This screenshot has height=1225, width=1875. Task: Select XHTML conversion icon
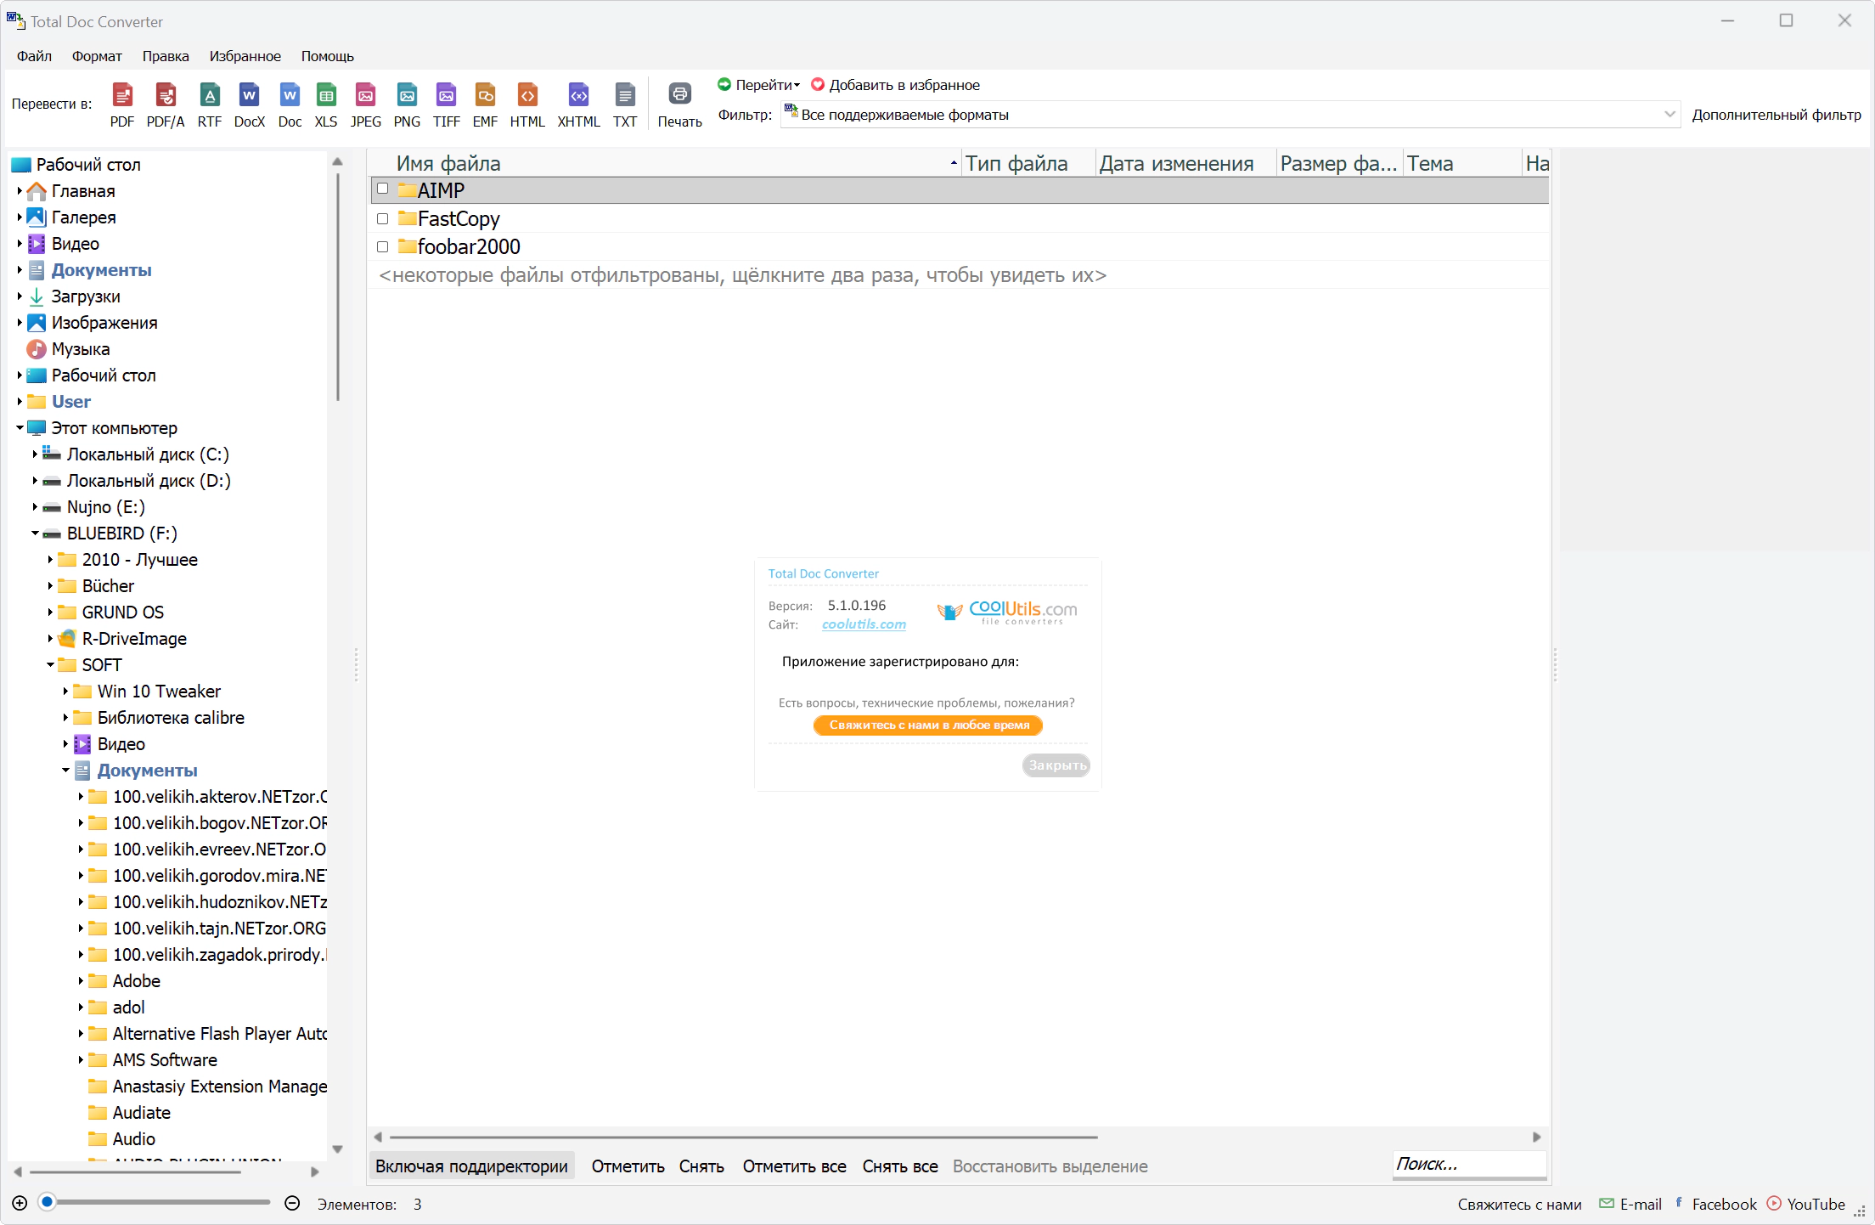tap(578, 95)
